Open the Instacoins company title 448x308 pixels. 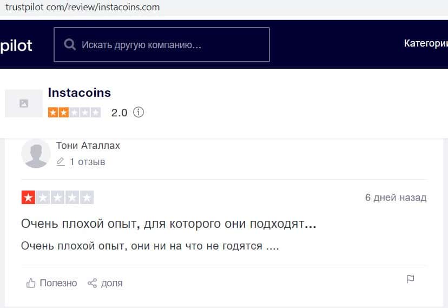pyautogui.click(x=80, y=93)
